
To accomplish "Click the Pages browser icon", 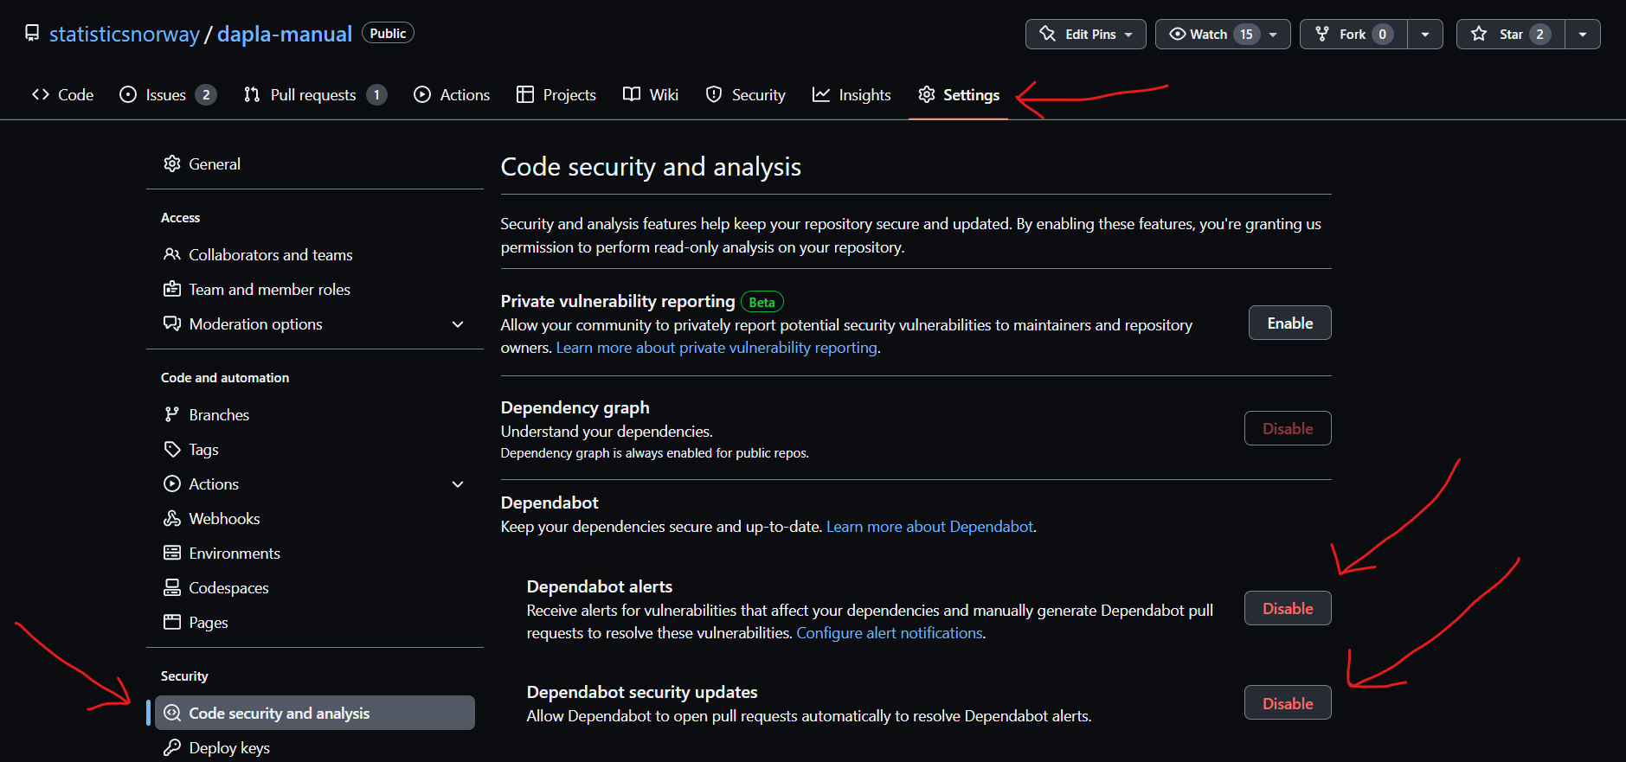I will tap(172, 622).
